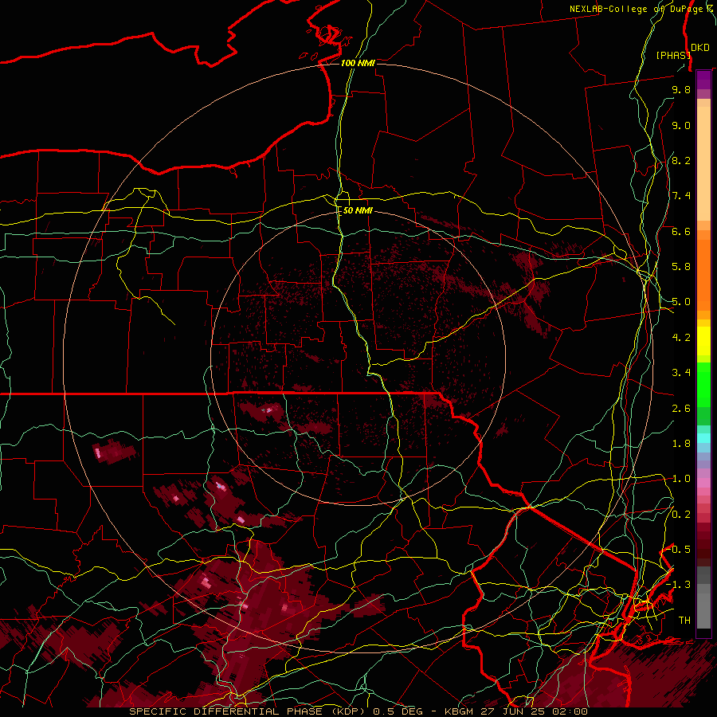Image resolution: width=717 pixels, height=717 pixels.
Task: Click the orange segment of the color bar
Action: click(x=703, y=270)
